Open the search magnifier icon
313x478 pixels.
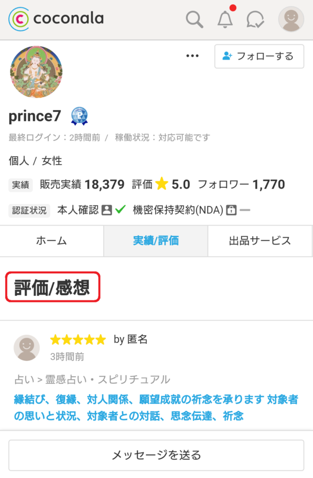[x=195, y=20]
